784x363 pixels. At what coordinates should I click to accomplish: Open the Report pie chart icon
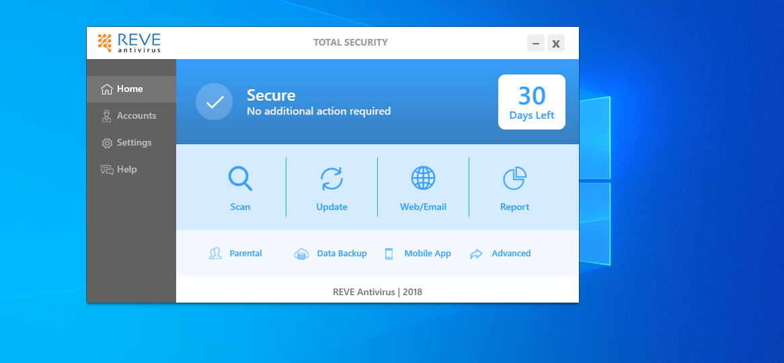click(514, 178)
